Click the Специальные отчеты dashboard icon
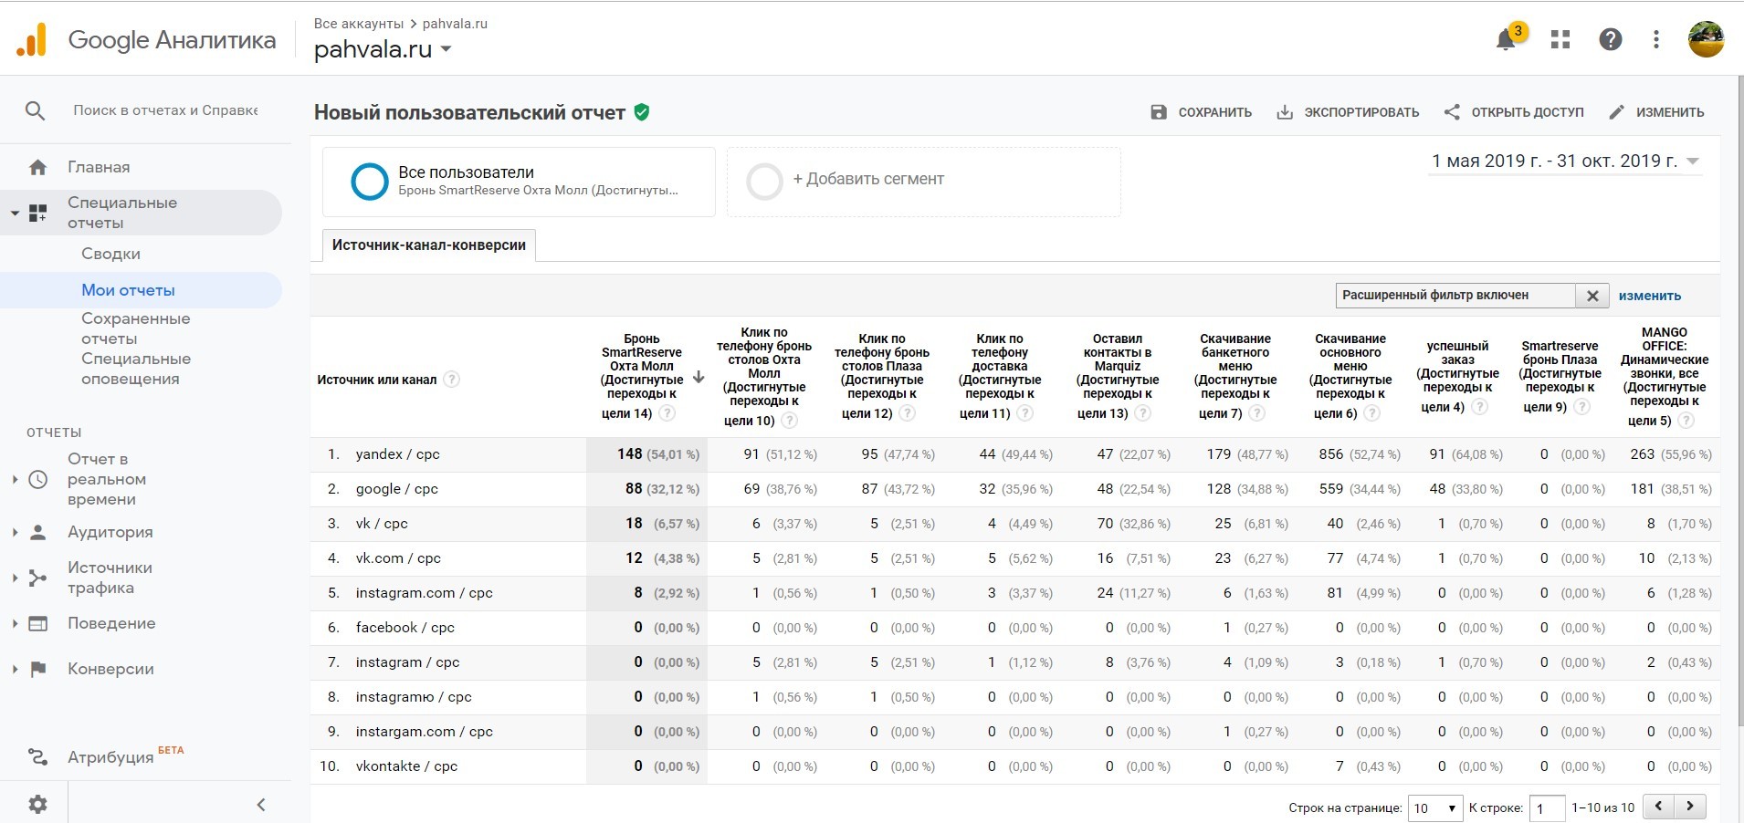 click(37, 213)
